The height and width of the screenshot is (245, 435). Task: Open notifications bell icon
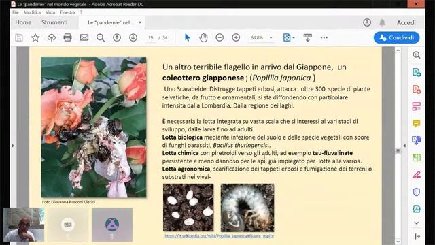[x=382, y=22]
